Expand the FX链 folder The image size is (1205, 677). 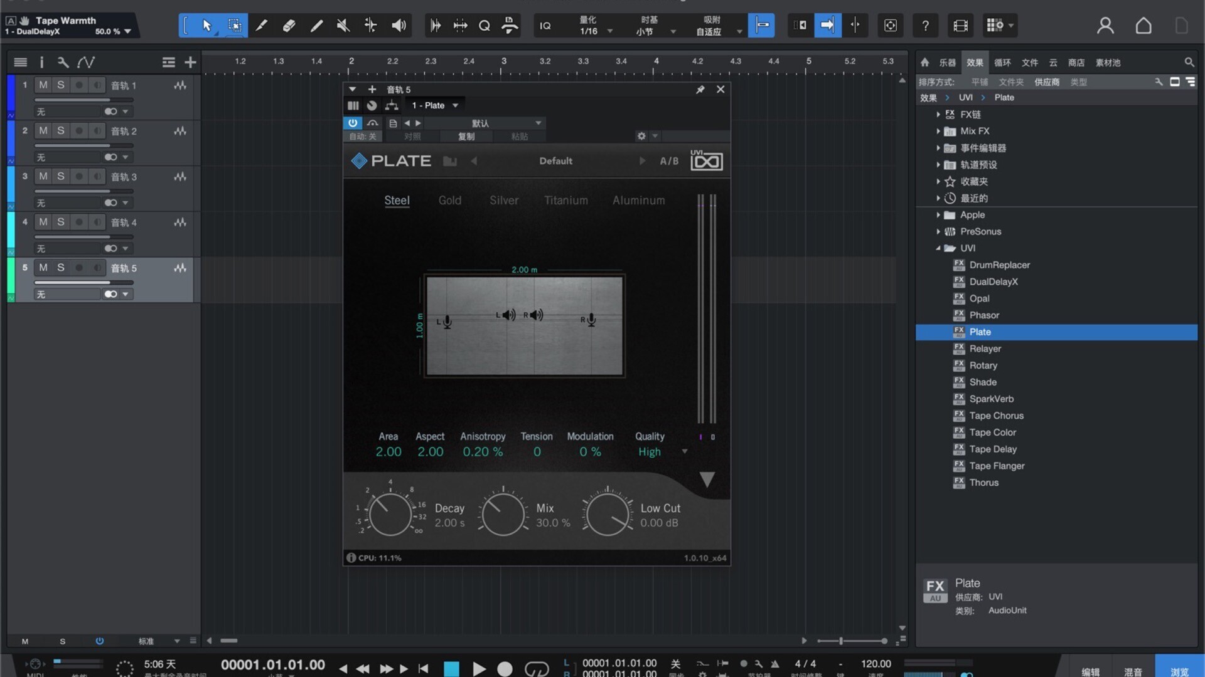coord(938,115)
